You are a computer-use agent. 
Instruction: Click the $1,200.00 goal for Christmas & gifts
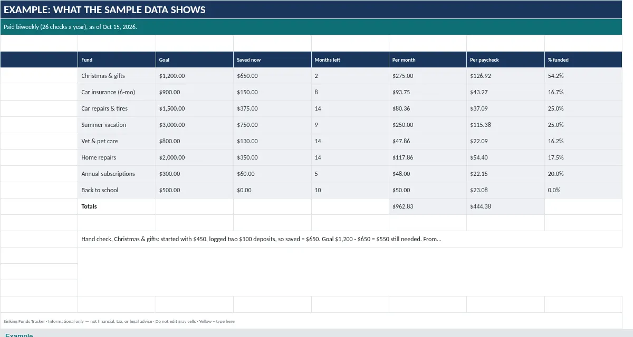[195, 76]
